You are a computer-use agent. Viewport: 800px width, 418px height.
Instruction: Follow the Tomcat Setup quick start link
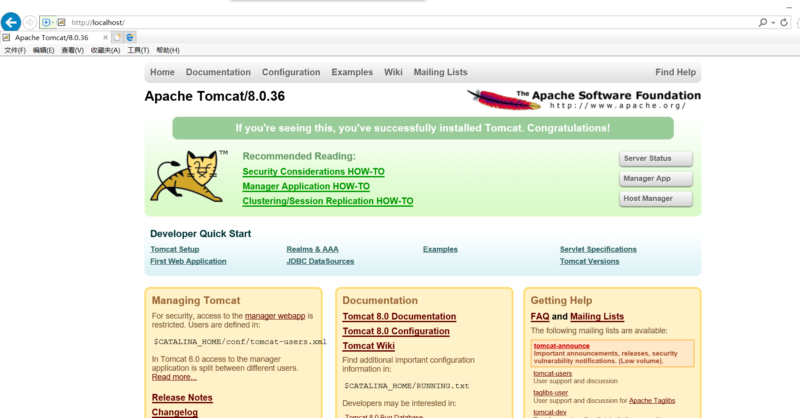tap(175, 249)
